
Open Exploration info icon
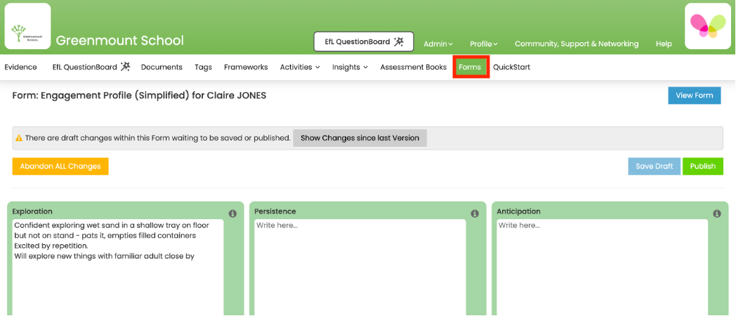[232, 213]
